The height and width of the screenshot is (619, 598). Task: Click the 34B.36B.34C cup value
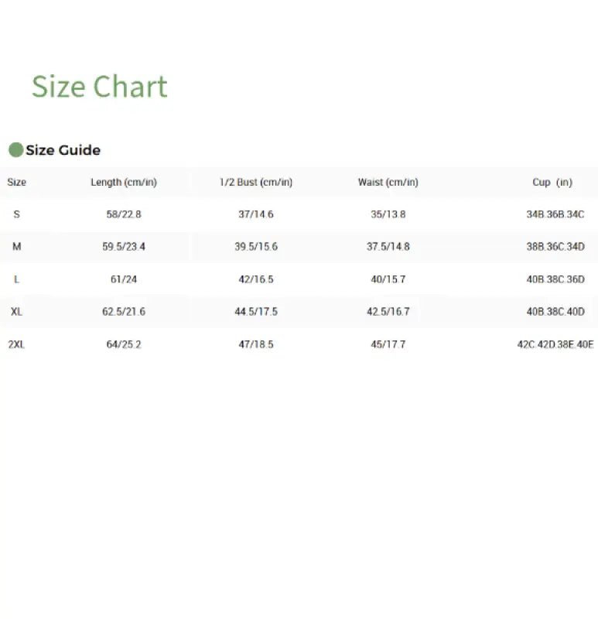click(x=555, y=214)
